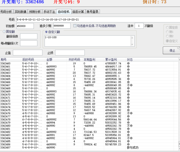The width and height of the screenshot is (180, 152).
Task: Click the 开的号码 column header
Action: click(75, 60)
